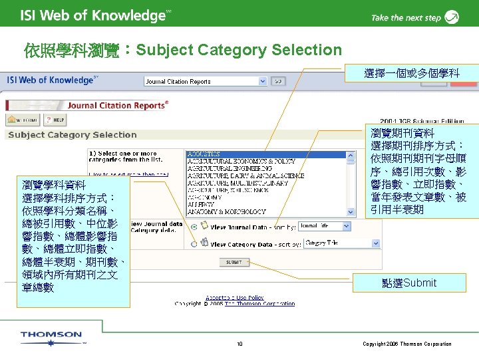Click the category list scroll up arrow
Image resolution: width=479 pixels, height=359 pixels.
pyautogui.click(x=351, y=155)
